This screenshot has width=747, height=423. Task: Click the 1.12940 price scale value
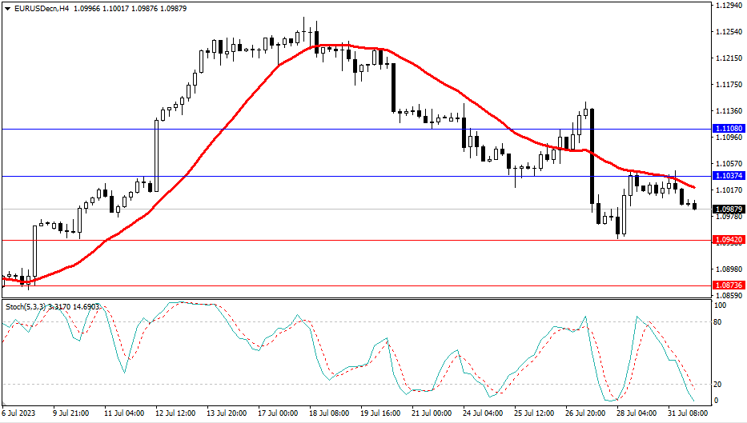coord(729,6)
